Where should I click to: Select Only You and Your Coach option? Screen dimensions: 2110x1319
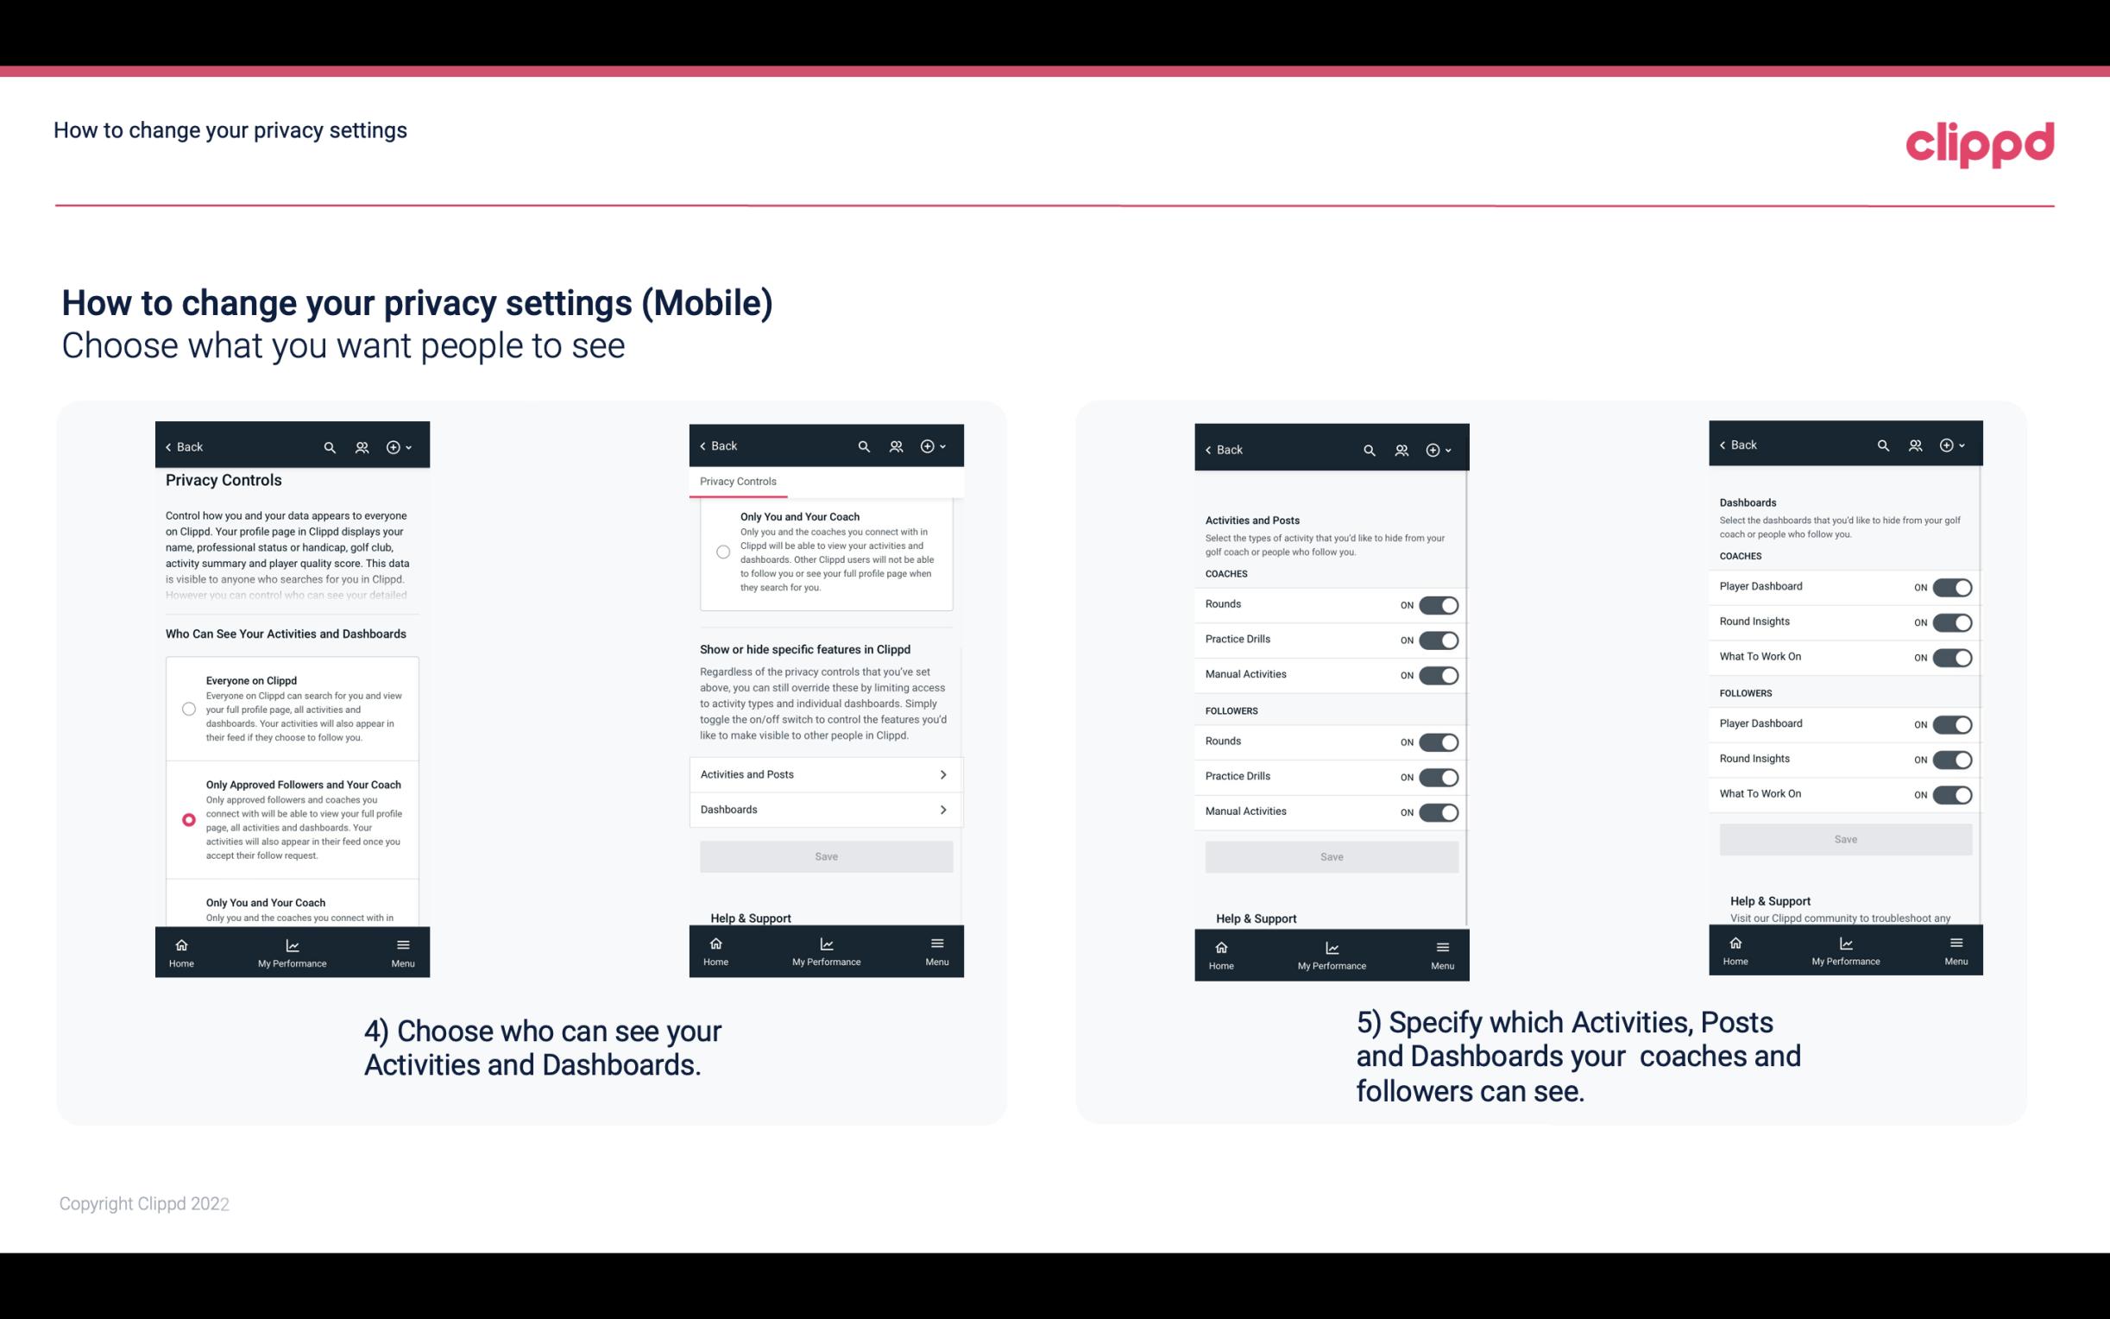tap(186, 904)
